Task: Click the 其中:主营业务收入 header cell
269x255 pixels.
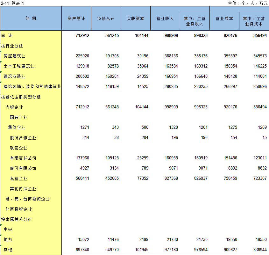Action: (x=195, y=21)
